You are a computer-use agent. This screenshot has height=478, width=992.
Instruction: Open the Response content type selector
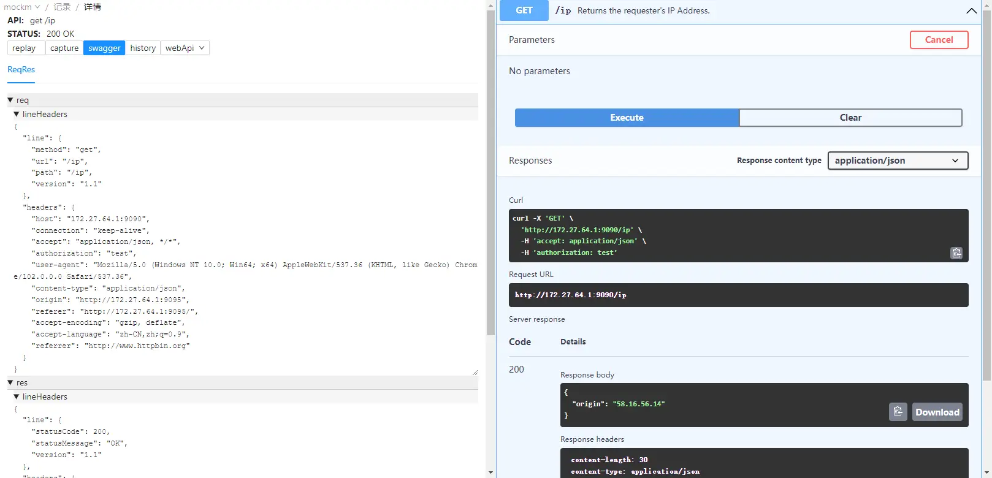pos(897,161)
